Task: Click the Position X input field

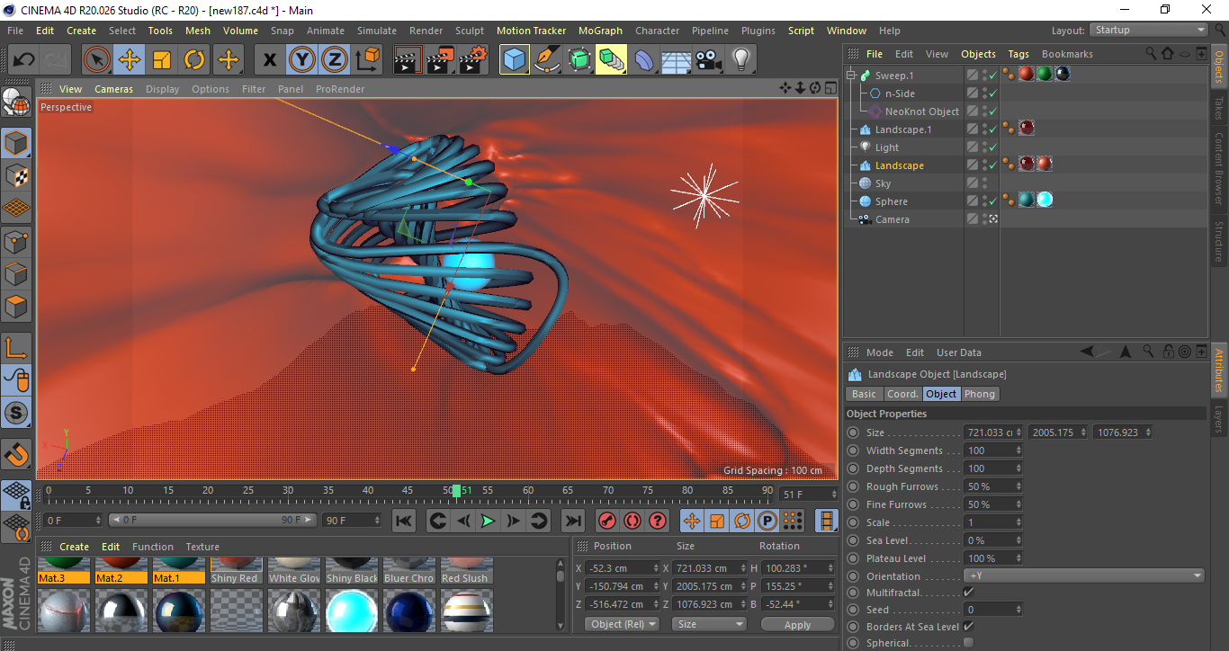Action: [x=618, y=568]
